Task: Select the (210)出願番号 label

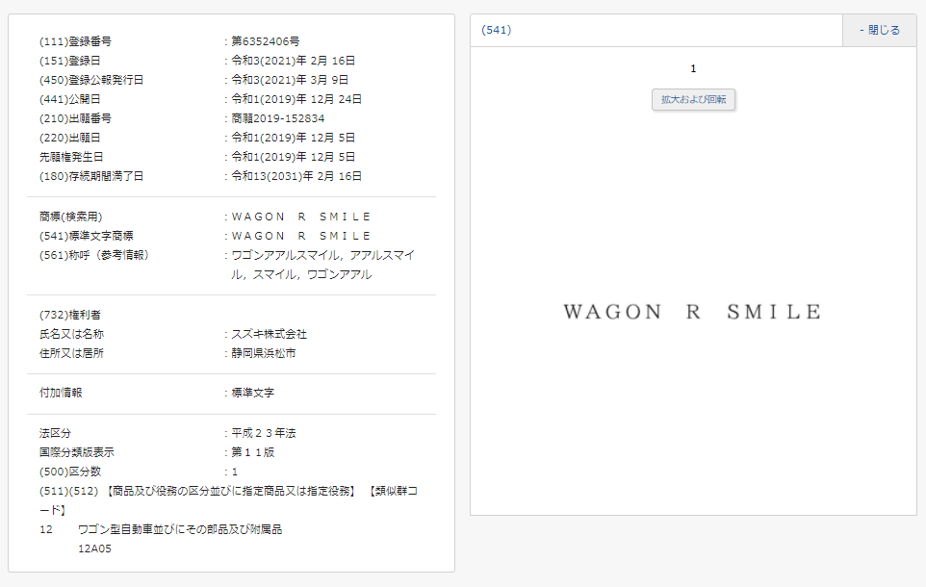Action: coord(75,118)
